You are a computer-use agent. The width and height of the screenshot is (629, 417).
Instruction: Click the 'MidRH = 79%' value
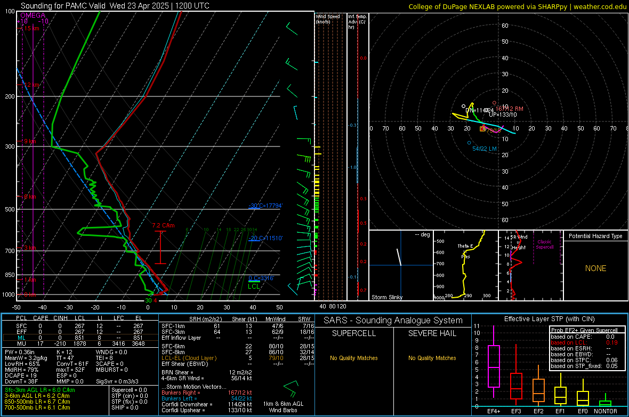tap(22, 370)
